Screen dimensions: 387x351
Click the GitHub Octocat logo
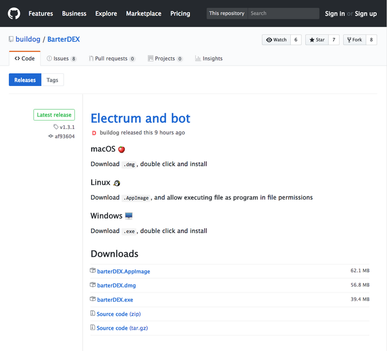(x=14, y=13)
